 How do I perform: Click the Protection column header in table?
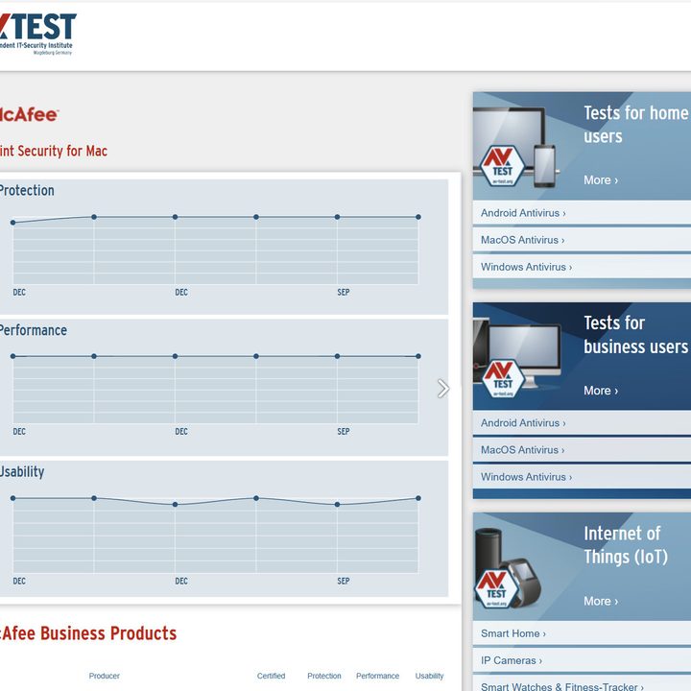[324, 676]
